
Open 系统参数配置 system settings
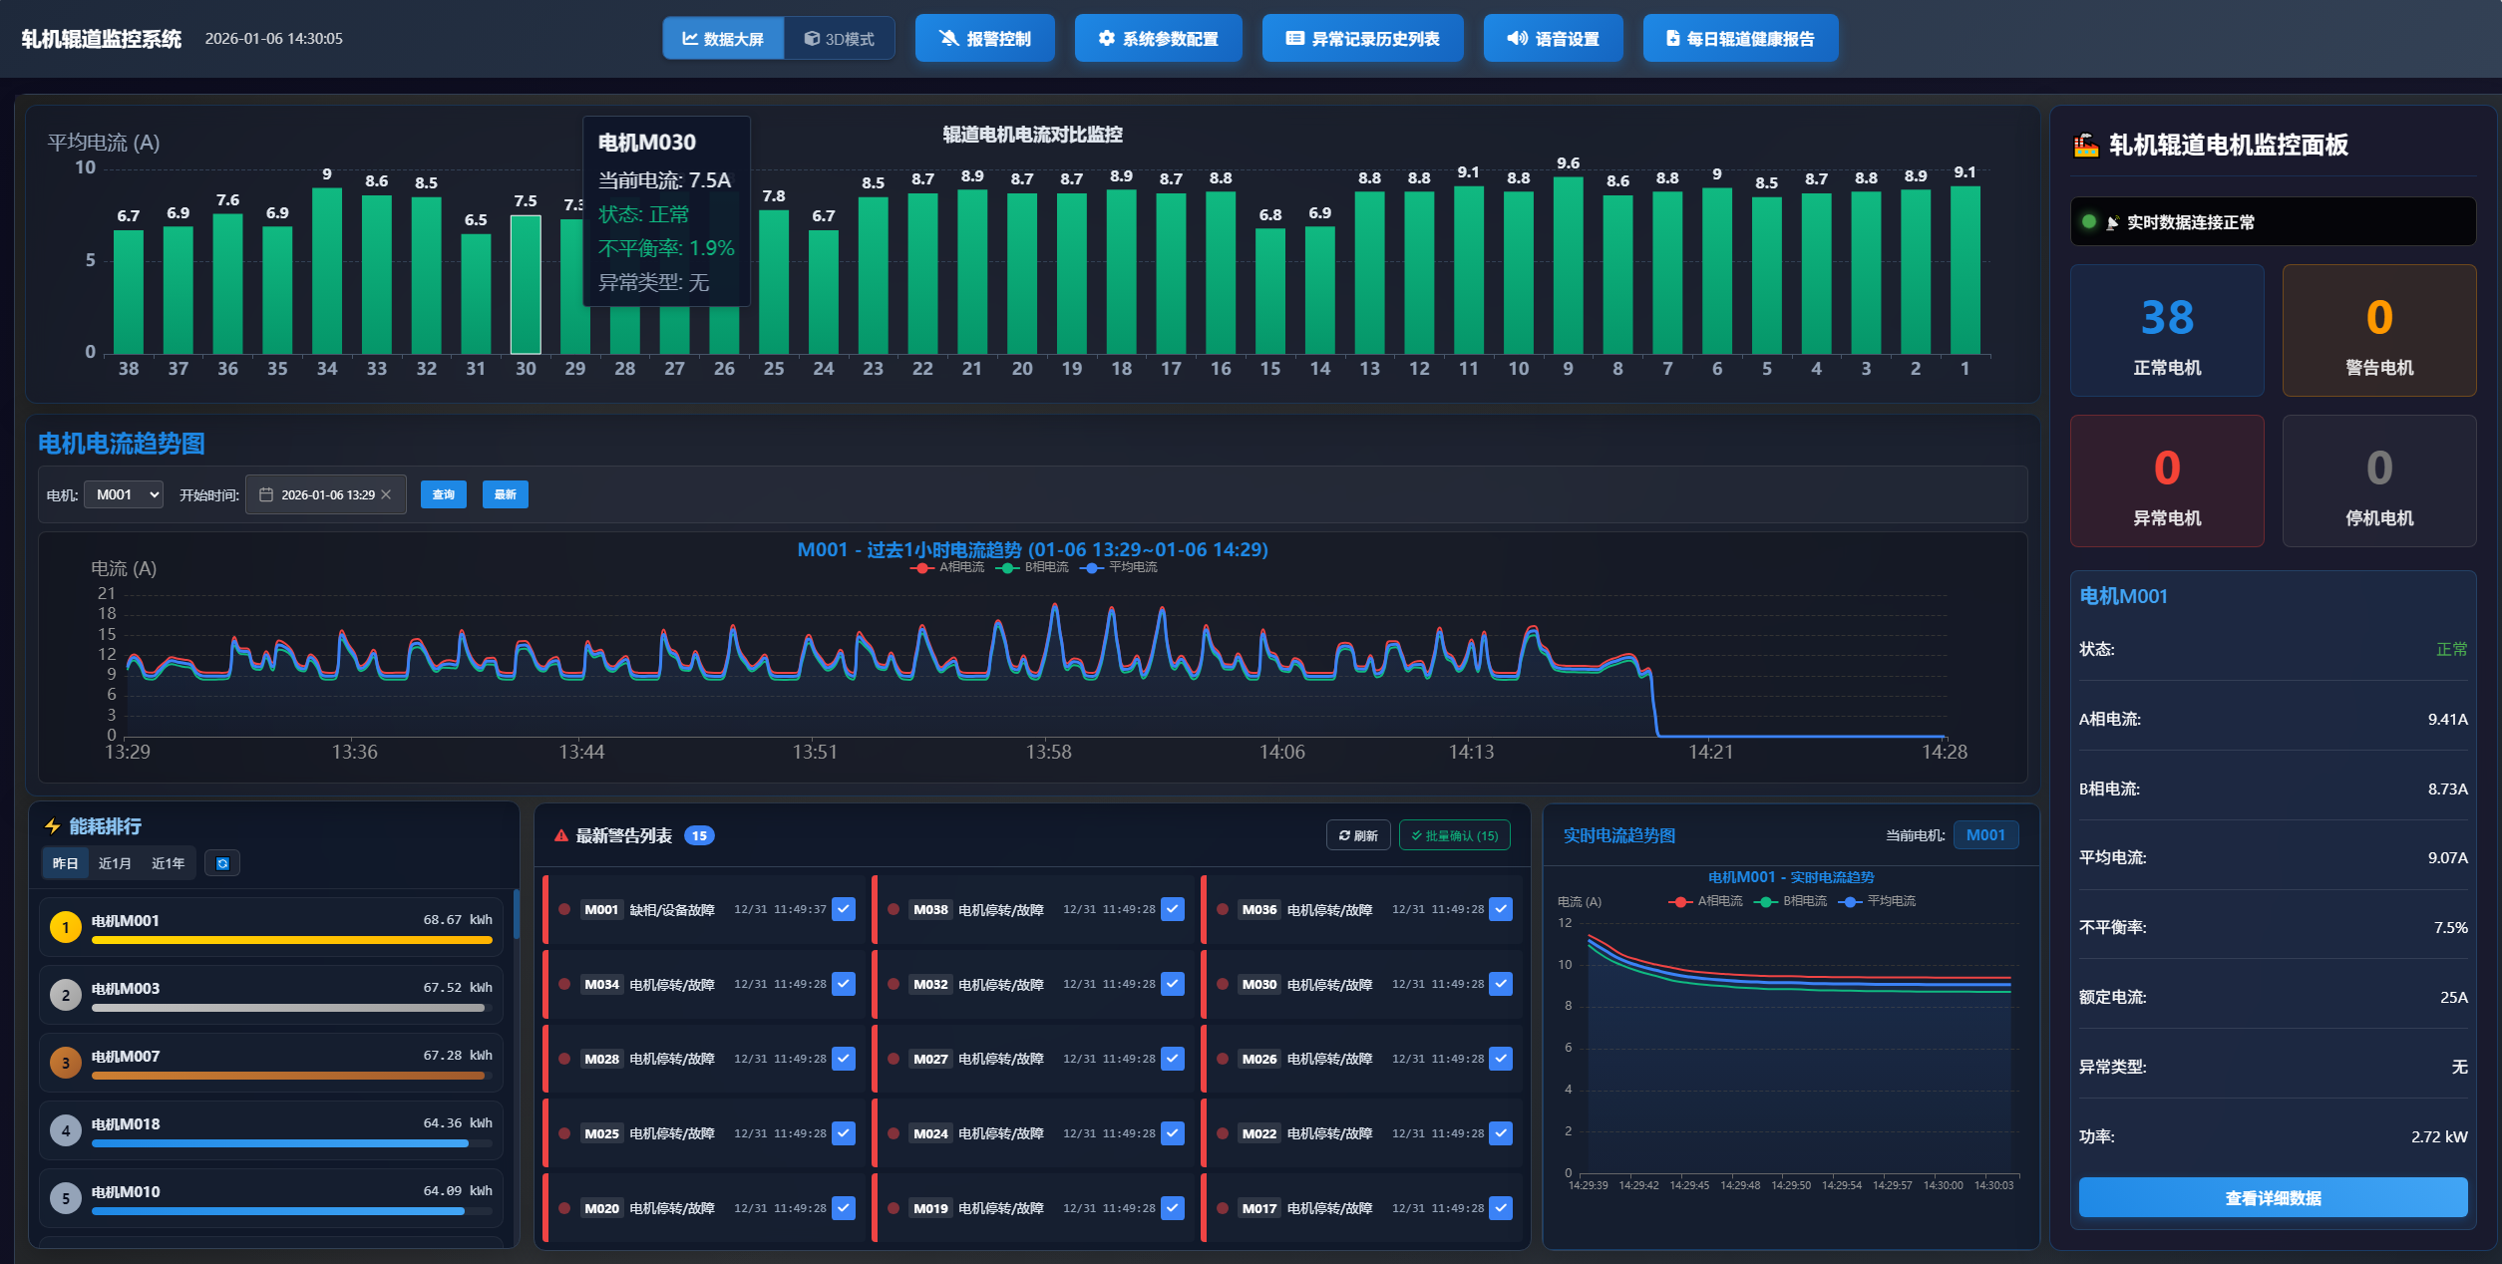click(x=1158, y=39)
